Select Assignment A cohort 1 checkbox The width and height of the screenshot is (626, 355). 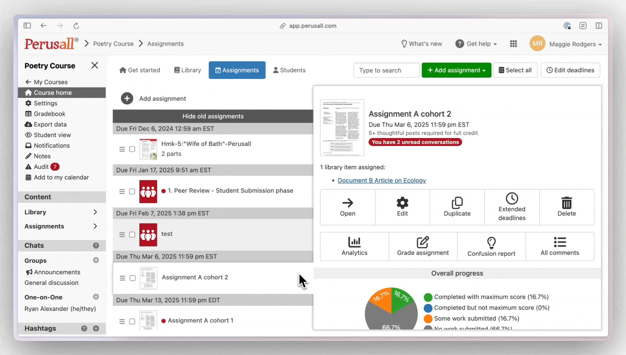coord(132,321)
